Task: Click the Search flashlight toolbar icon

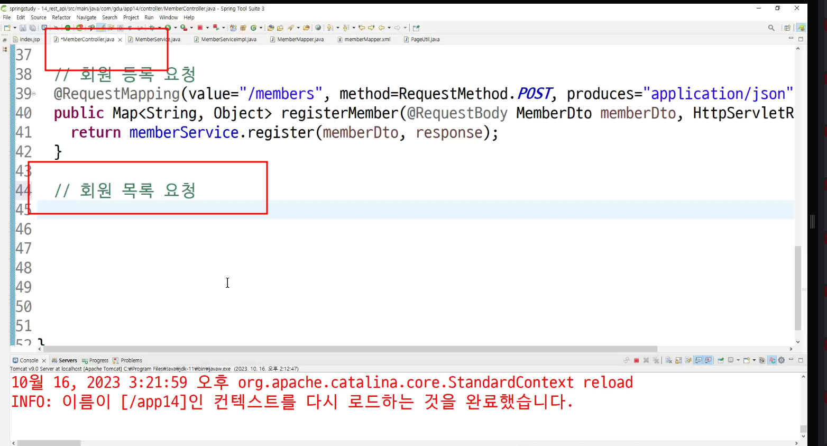Action: point(291,28)
